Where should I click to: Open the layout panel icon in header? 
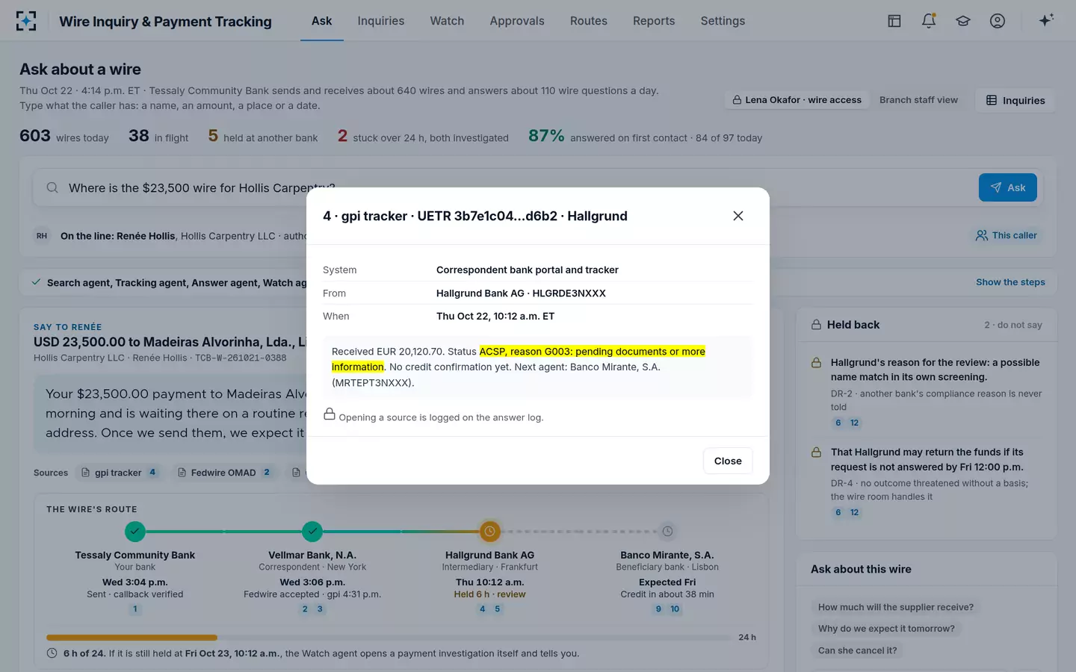coord(894,21)
